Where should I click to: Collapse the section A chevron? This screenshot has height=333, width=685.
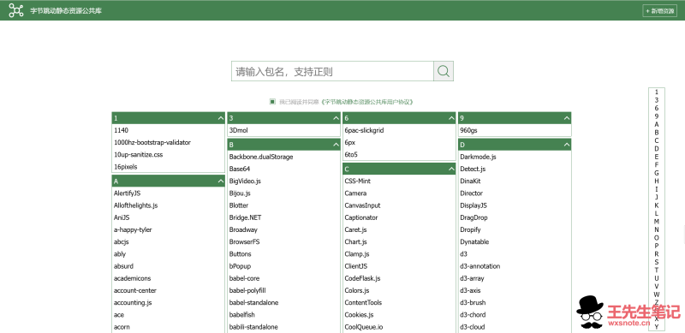pyautogui.click(x=220, y=181)
